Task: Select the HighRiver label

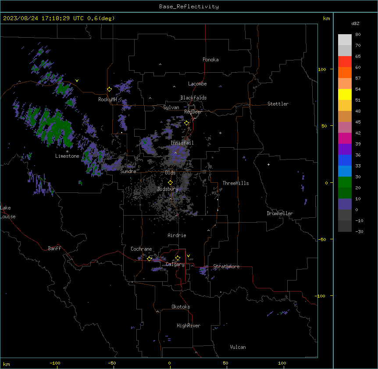Action: 189,326
